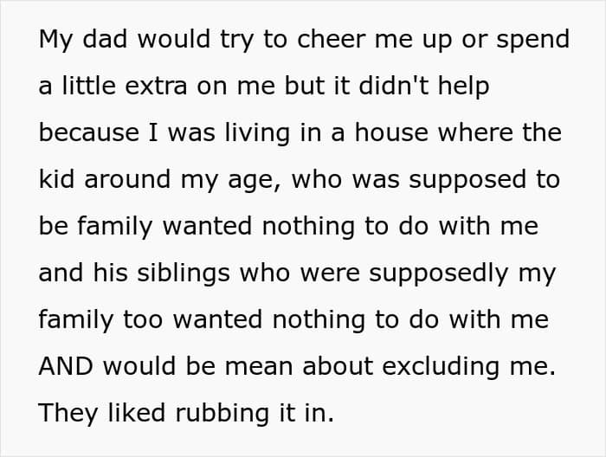This screenshot has width=606, height=457.
Task: Click the word "too" in the seventh line
Action: (x=143, y=320)
